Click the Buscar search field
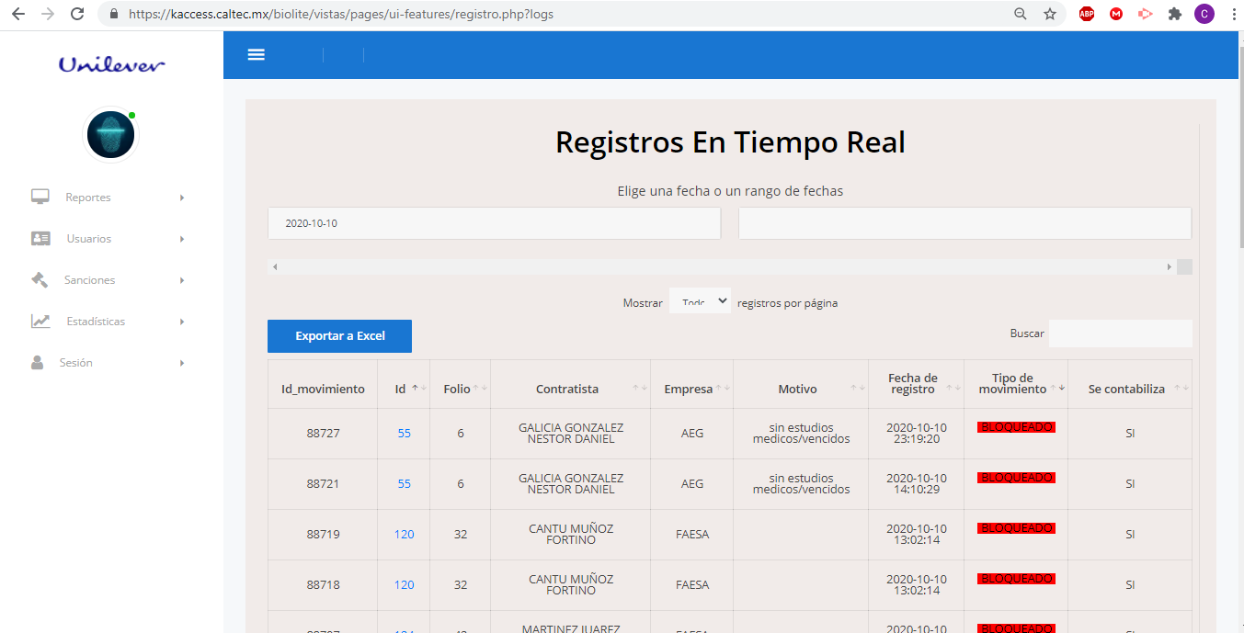Screen dimensions: 1244x633 pyautogui.click(x=1121, y=333)
